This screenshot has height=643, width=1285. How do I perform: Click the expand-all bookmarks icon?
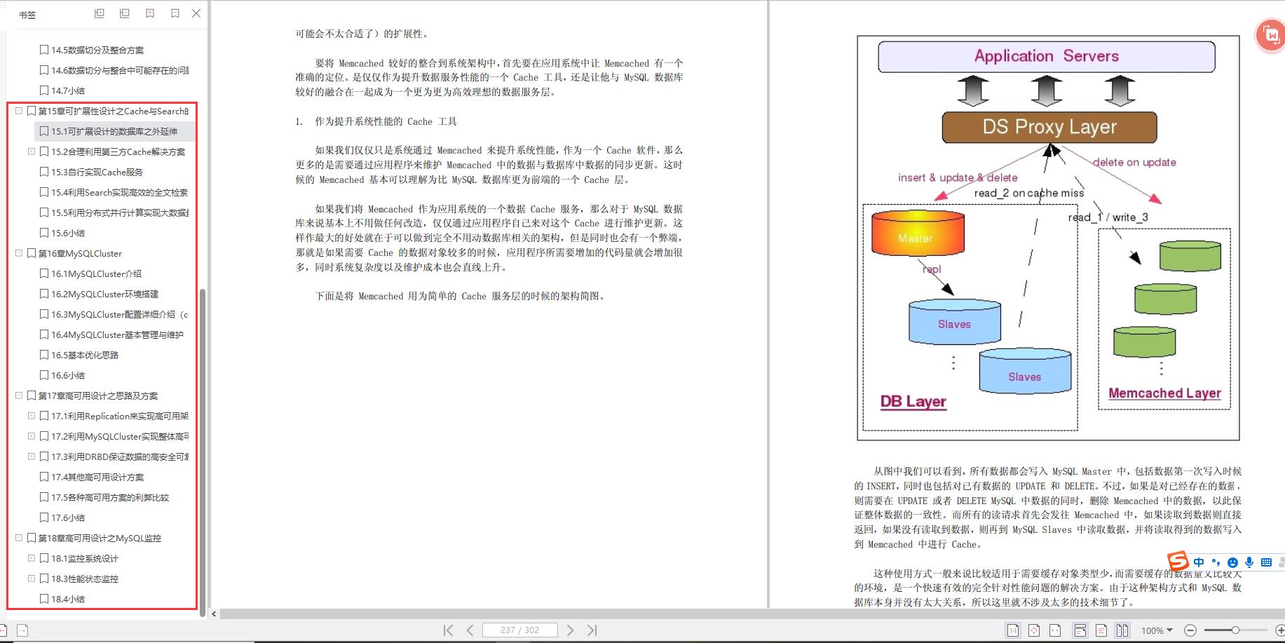(100, 13)
